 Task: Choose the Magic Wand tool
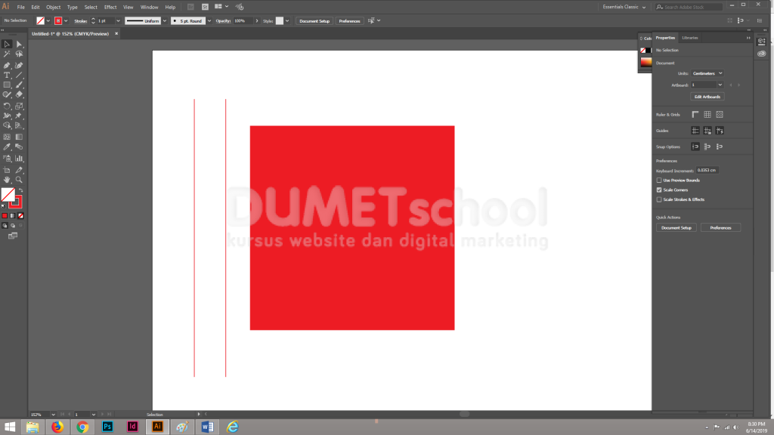click(x=7, y=54)
